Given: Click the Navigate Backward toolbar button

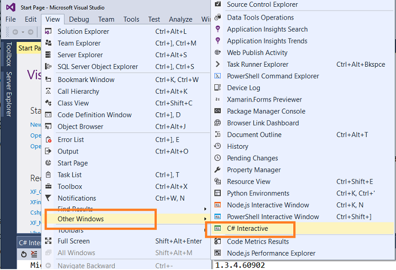Looking at the screenshot, I should click(x=15, y=32).
